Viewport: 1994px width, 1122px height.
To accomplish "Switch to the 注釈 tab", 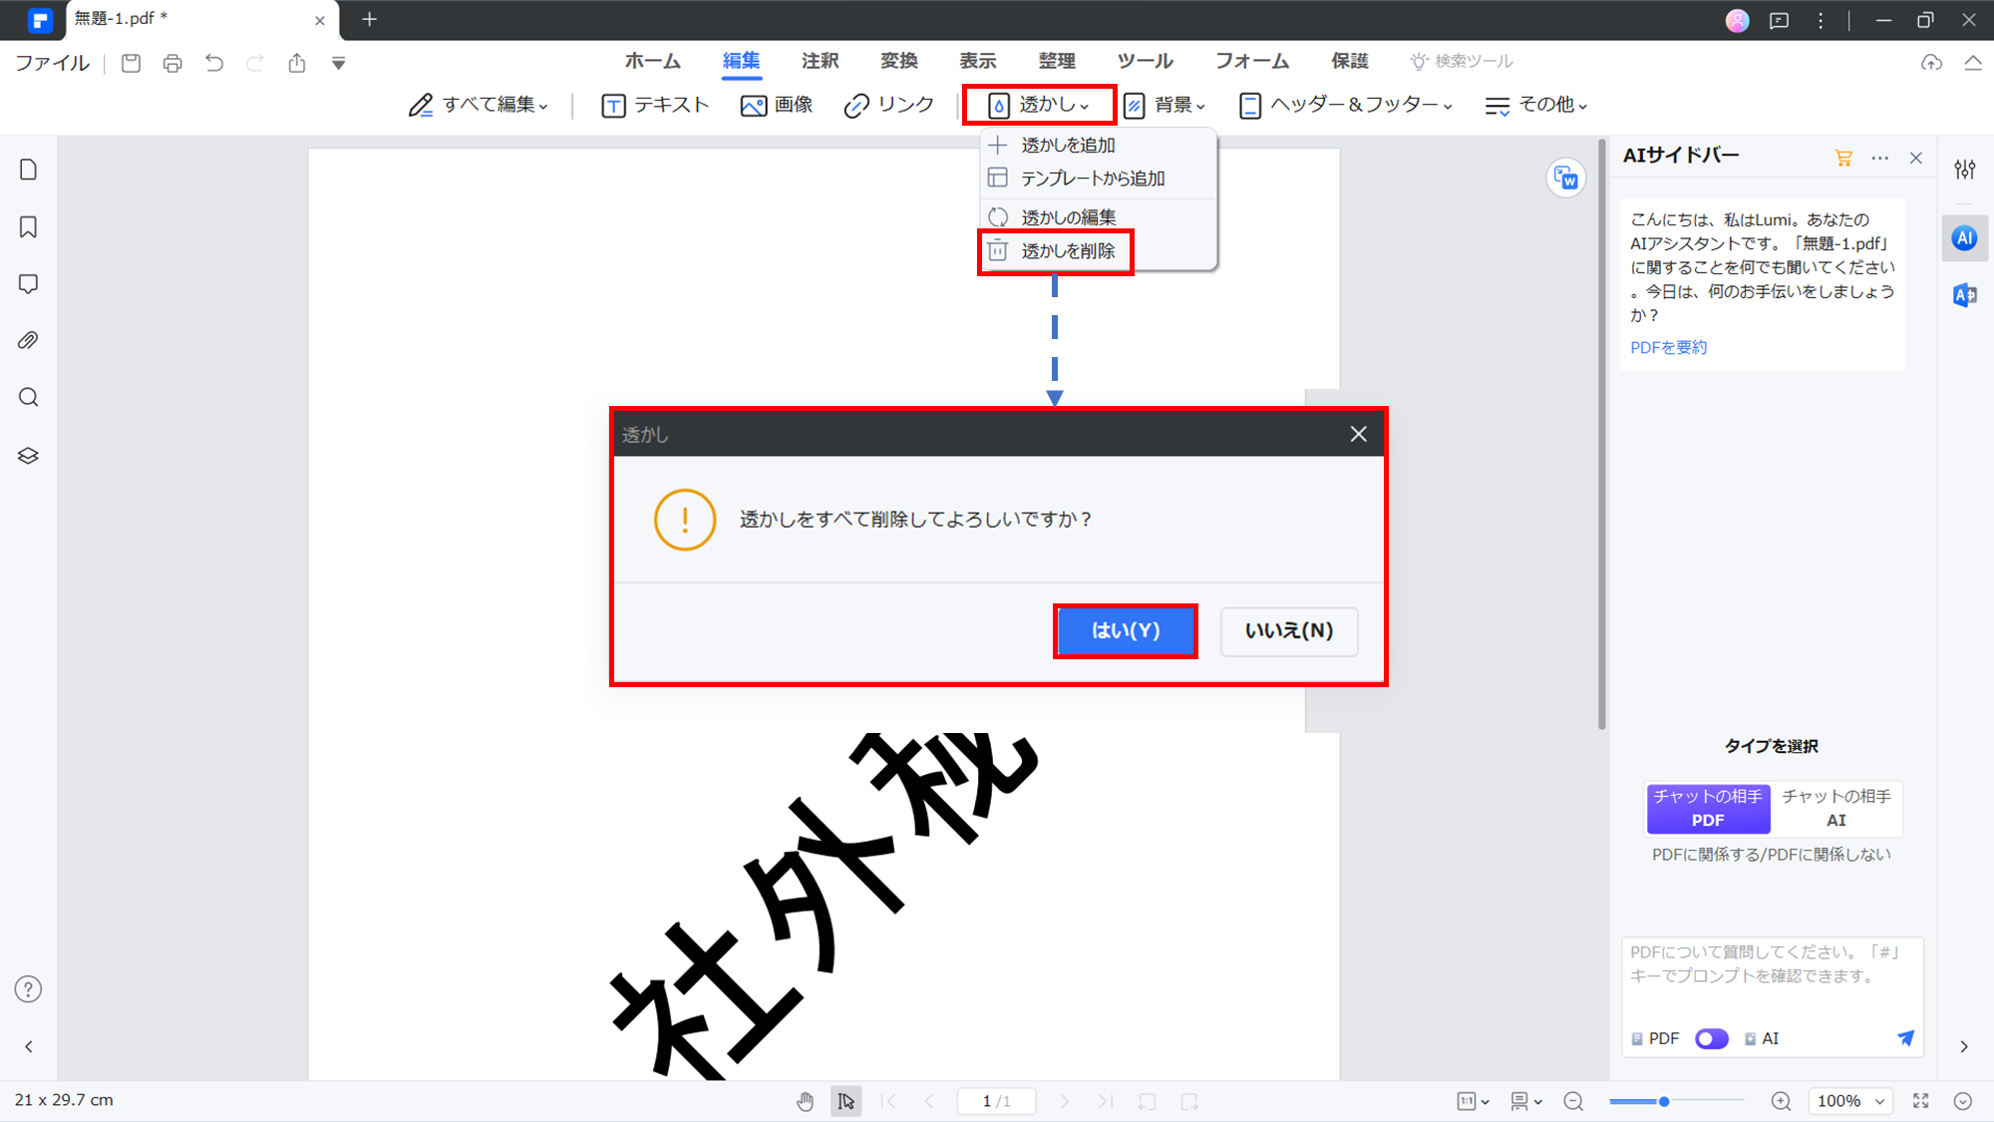I will (820, 61).
